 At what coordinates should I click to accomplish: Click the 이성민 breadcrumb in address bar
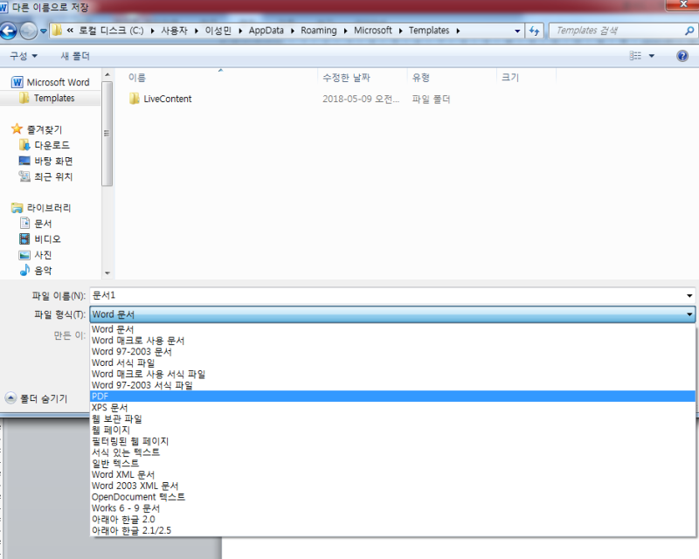[218, 31]
